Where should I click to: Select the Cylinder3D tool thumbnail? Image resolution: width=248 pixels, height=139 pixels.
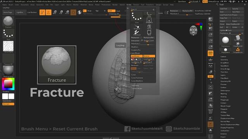[x=238, y=38]
